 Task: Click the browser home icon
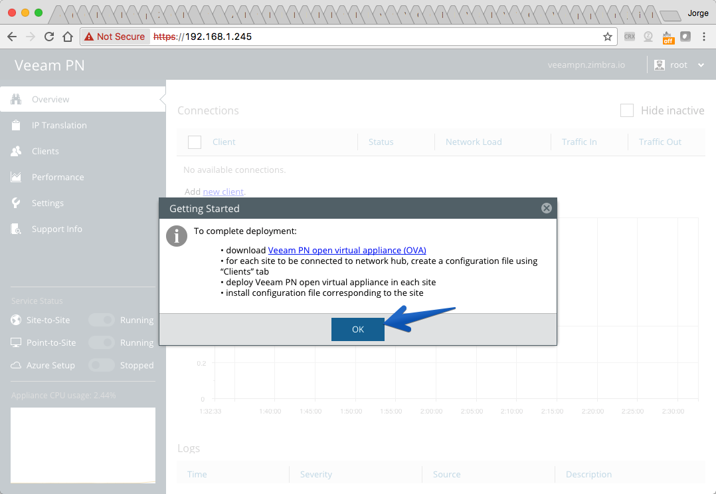68,37
